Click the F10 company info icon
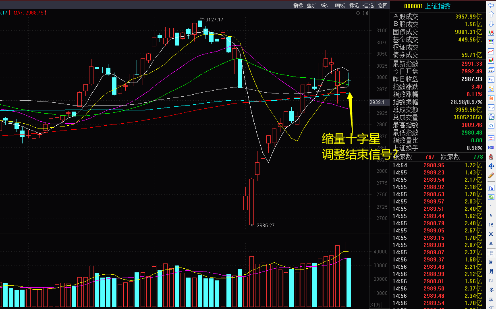Screen dimensions: 496x309 (491, 79)
